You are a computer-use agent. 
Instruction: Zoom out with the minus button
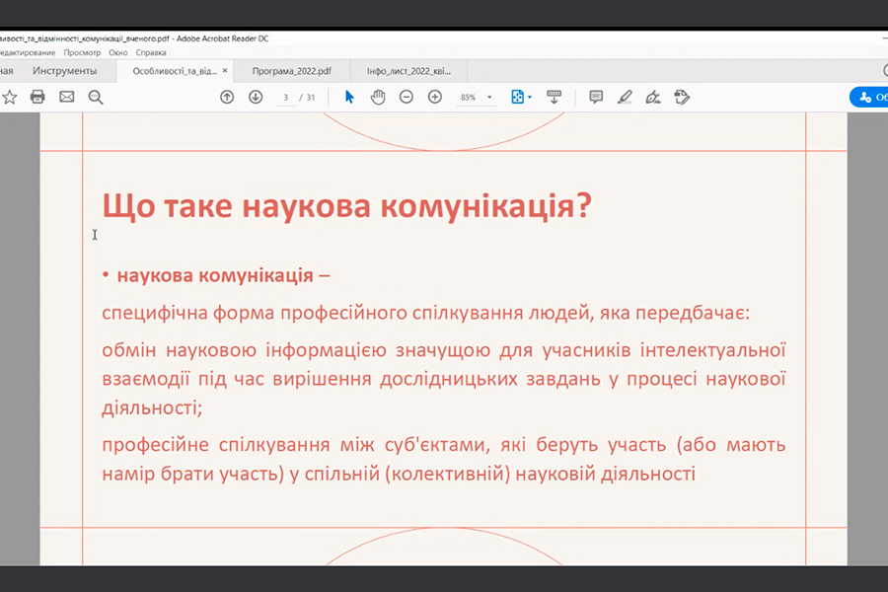406,97
